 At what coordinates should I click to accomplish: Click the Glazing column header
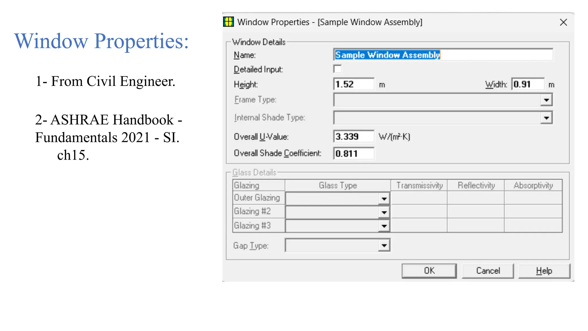259,185
